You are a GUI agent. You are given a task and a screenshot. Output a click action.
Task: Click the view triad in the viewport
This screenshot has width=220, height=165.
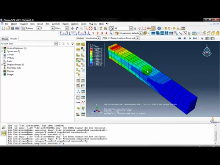(97, 109)
